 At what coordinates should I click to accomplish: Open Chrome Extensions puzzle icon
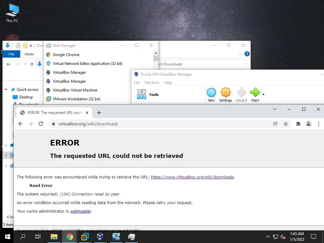pos(298,124)
